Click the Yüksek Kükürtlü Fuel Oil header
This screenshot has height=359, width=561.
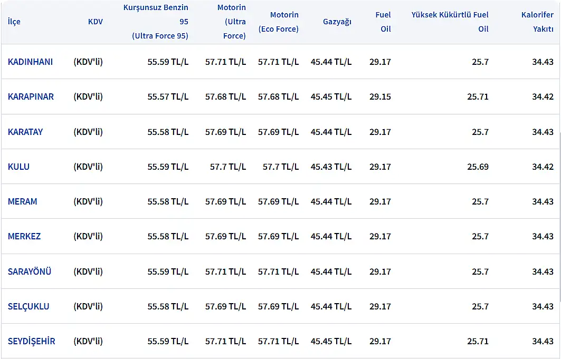(450, 22)
